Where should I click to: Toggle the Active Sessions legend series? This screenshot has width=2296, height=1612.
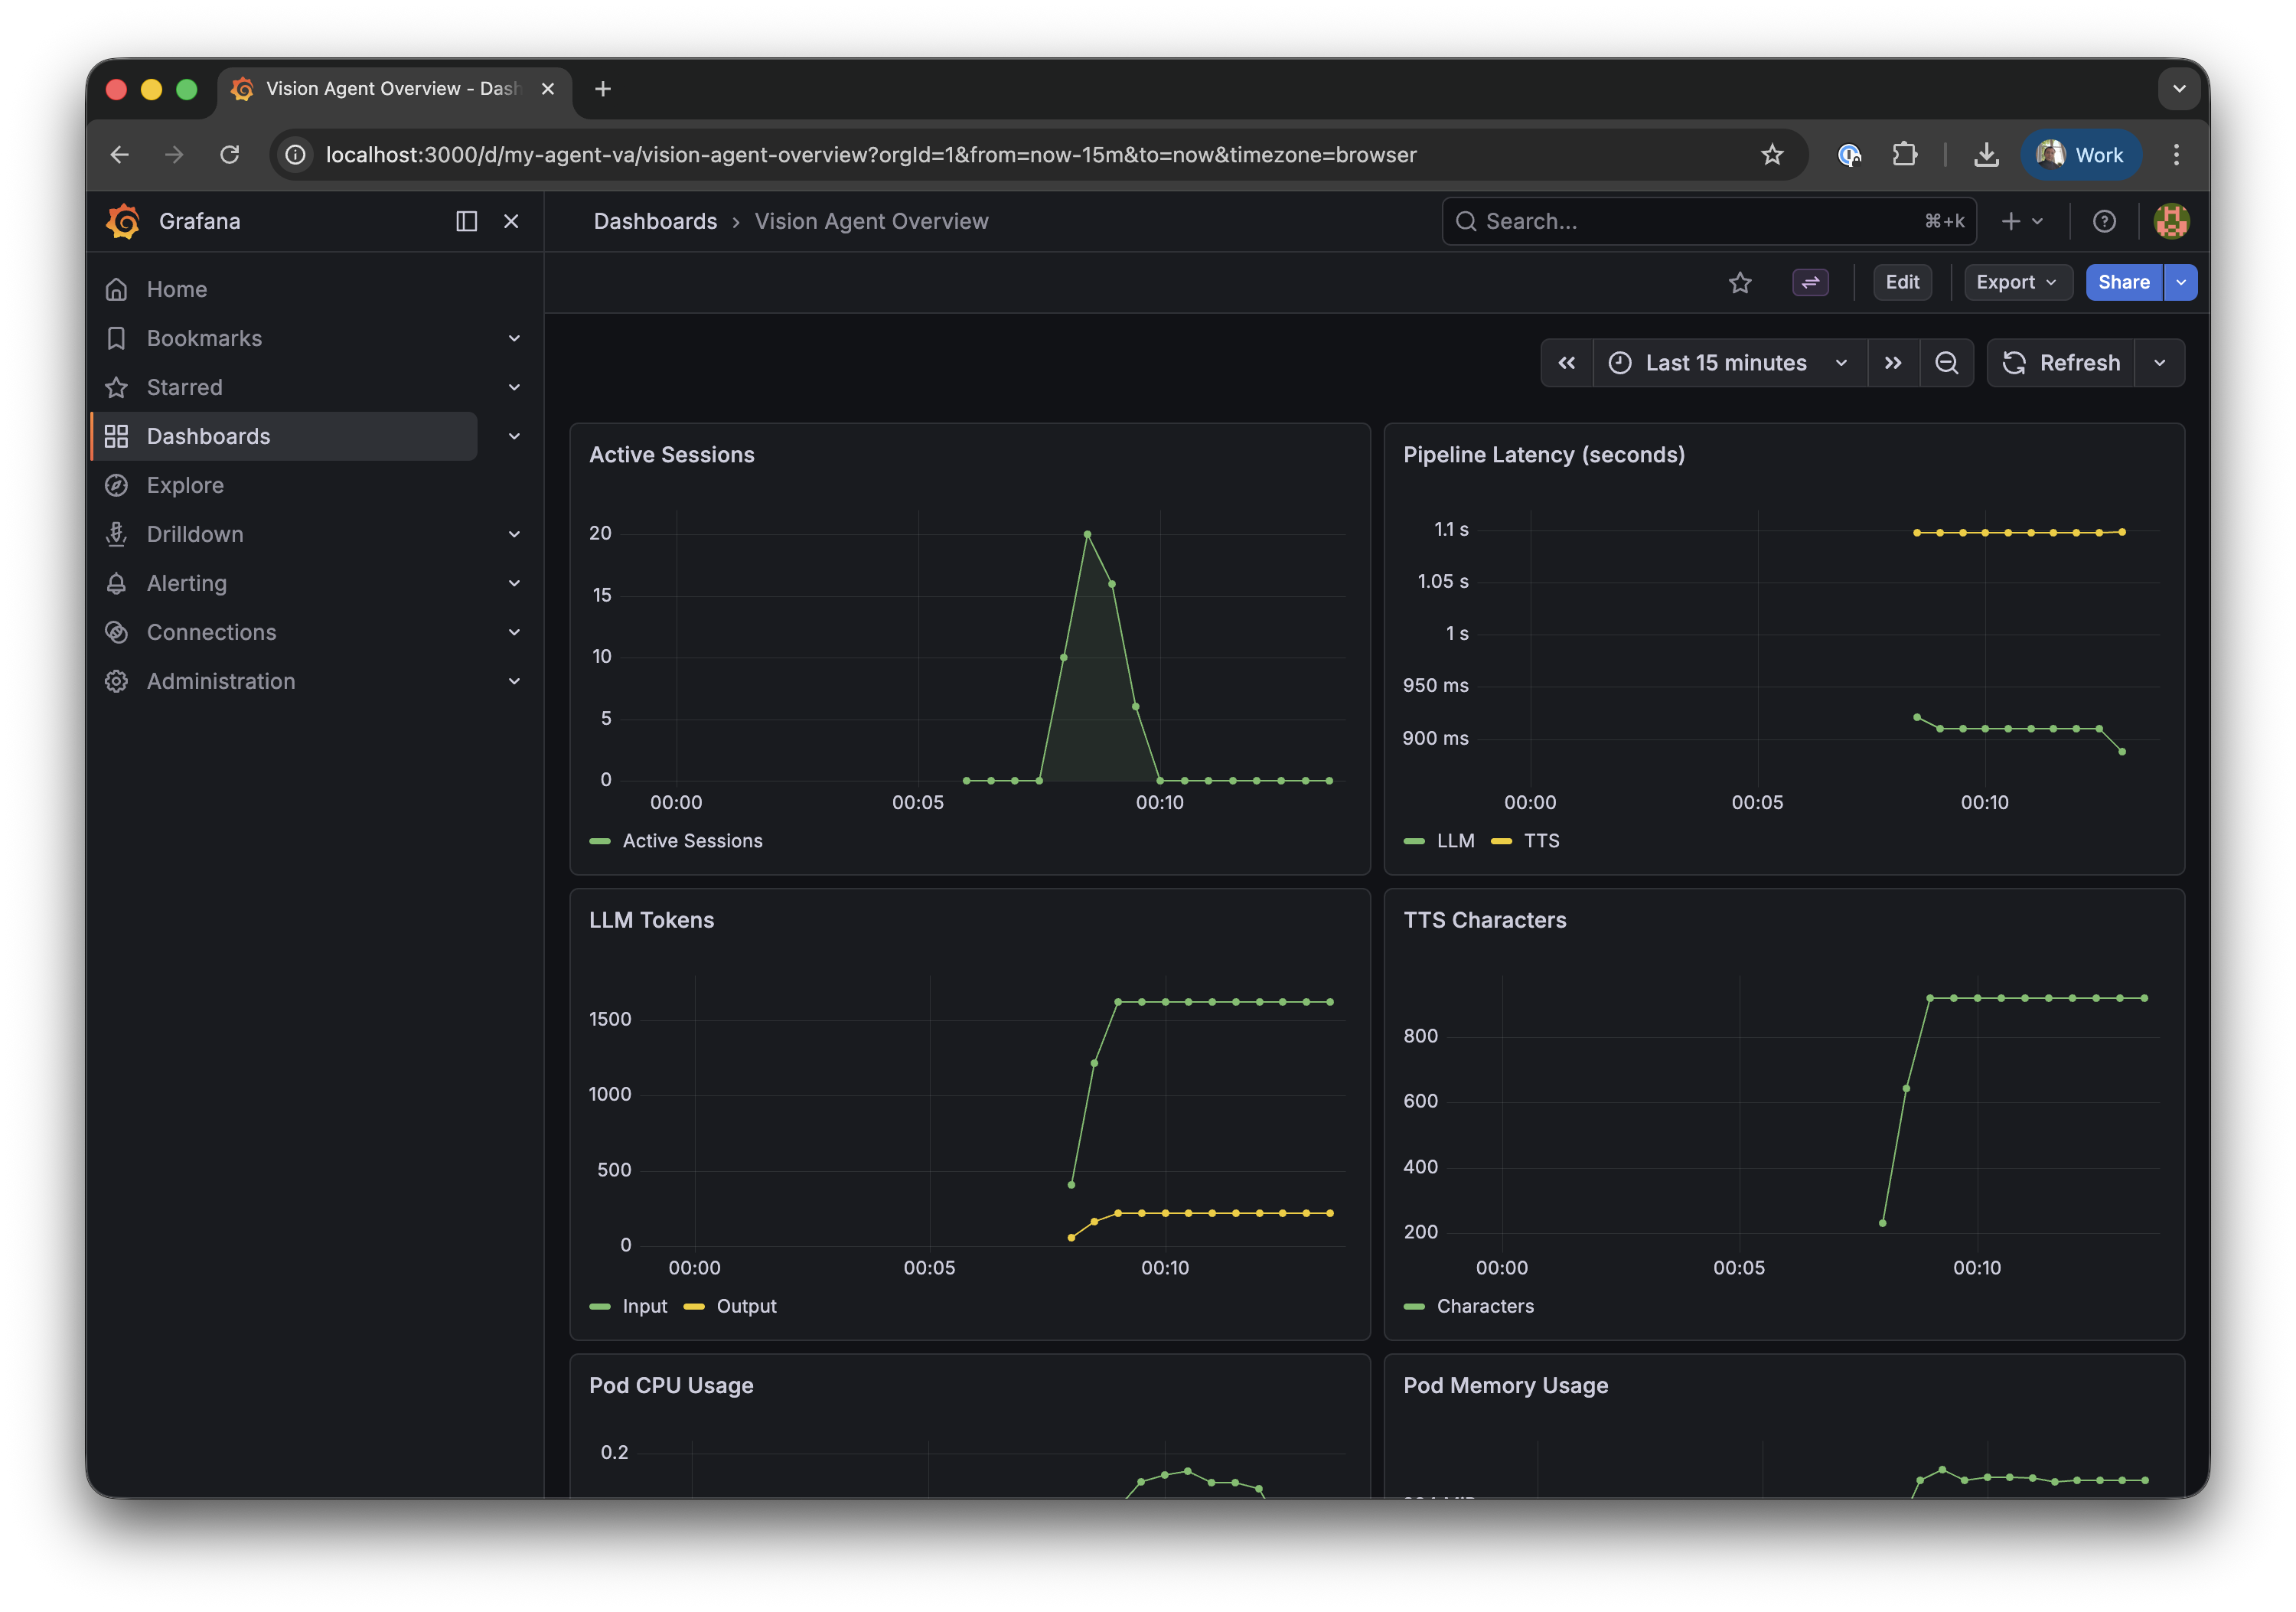click(691, 841)
